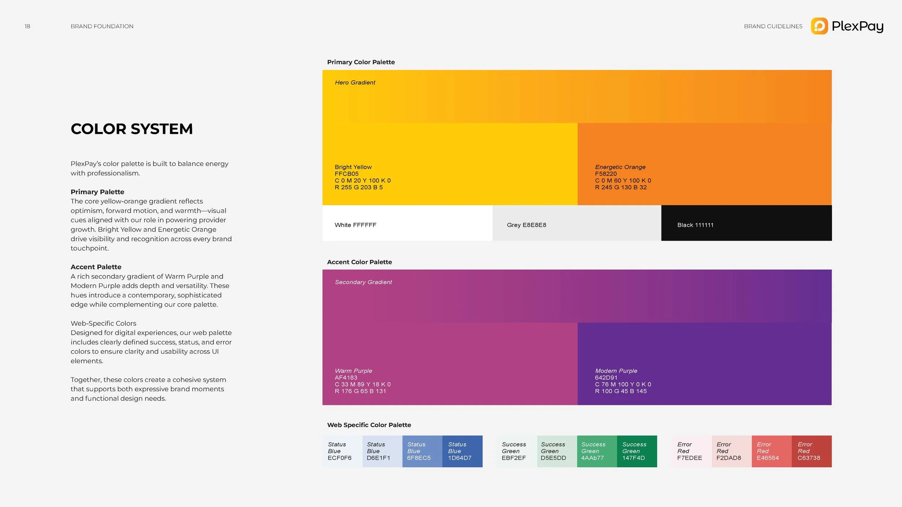Click the 'C 76 M 100 Y 0 K 0' value
This screenshot has height=507, width=902.
coord(623,384)
